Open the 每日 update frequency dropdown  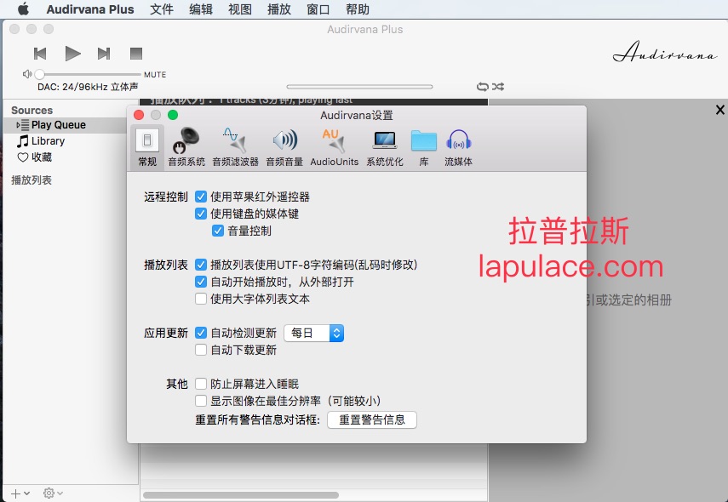(x=313, y=333)
